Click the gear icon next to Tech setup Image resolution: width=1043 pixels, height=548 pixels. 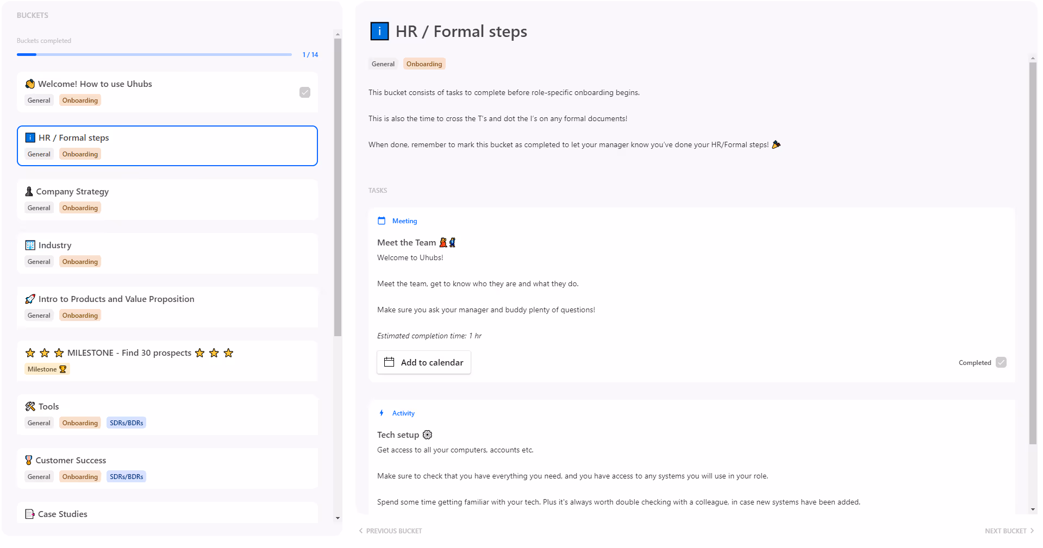[x=427, y=434]
